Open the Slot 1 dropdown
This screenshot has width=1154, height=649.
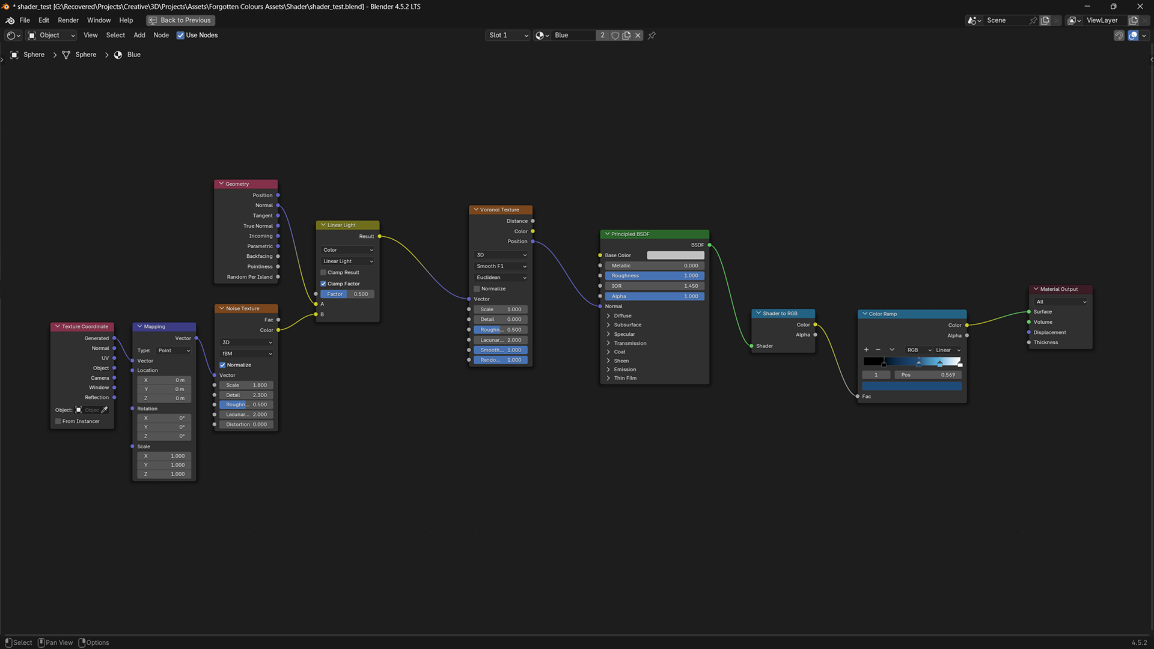pos(508,35)
